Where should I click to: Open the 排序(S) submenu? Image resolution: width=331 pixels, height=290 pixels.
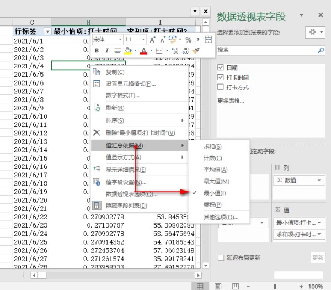click(x=140, y=120)
